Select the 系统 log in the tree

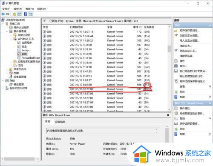(x=24, y=54)
